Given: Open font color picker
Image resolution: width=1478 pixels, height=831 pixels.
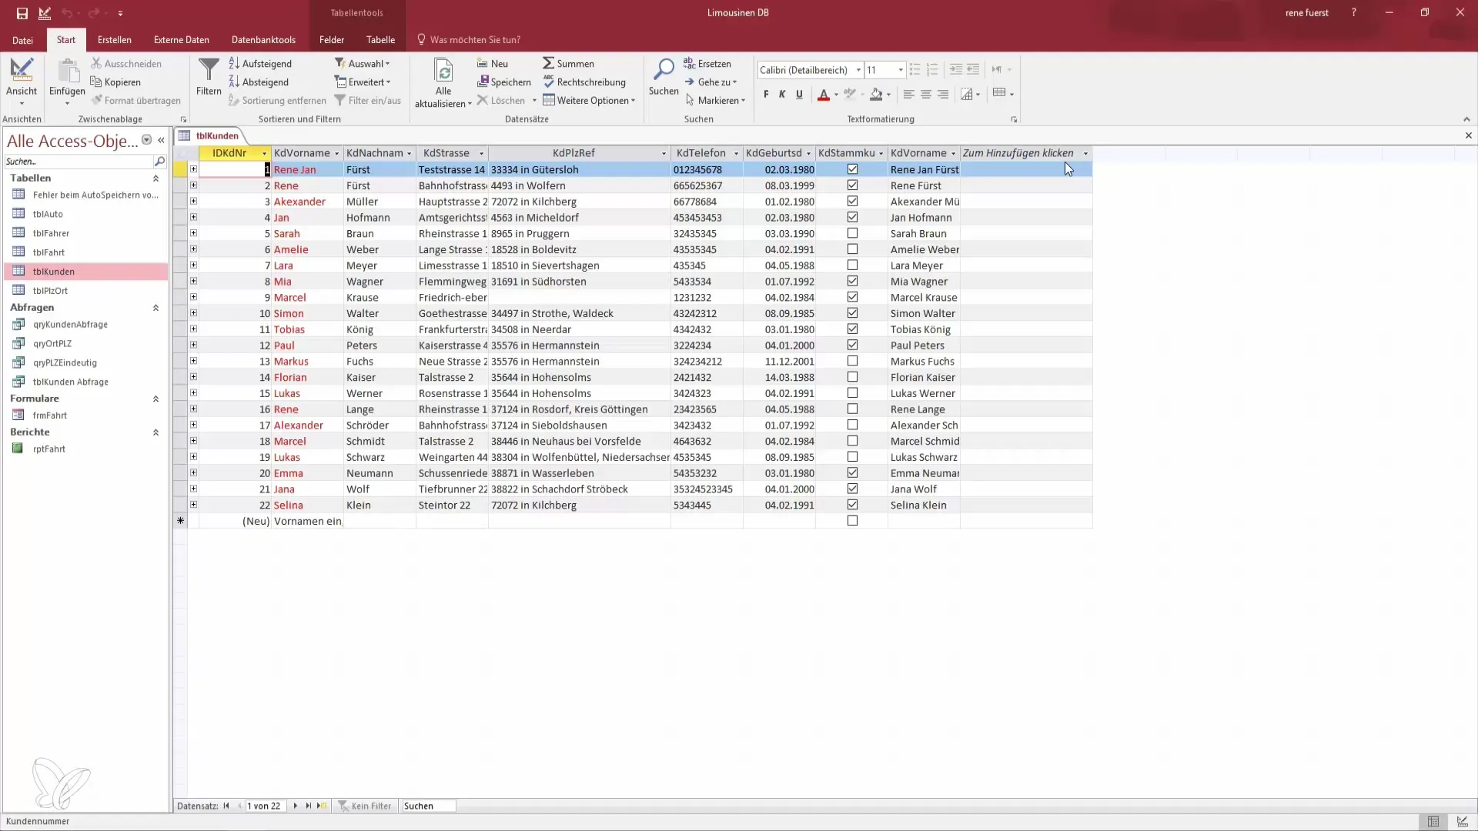Looking at the screenshot, I should point(836,95).
